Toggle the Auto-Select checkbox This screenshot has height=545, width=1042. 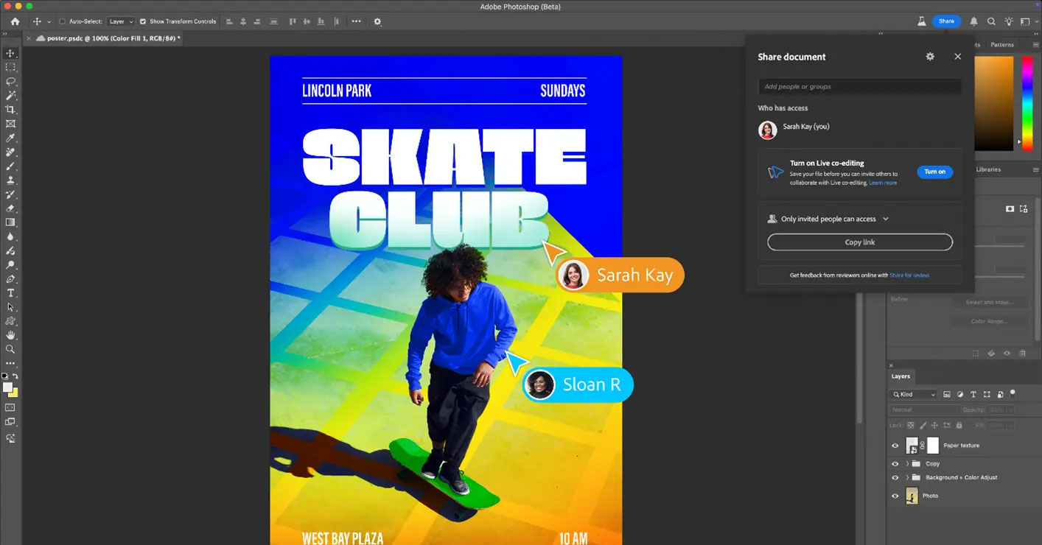pos(62,21)
